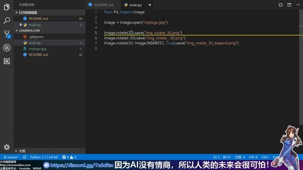Close the main.py editor tab
This screenshot has height=170, width=303.
(x=150, y=5)
